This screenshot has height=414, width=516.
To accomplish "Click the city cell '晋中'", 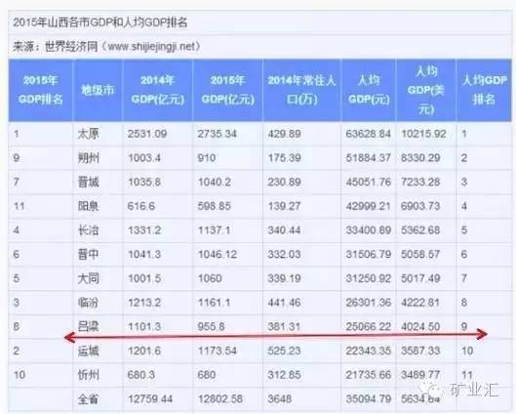I will pyautogui.click(x=88, y=254).
